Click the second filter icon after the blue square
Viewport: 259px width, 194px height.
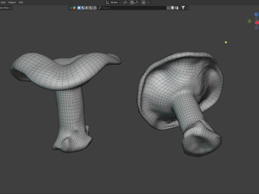(x=83, y=8)
